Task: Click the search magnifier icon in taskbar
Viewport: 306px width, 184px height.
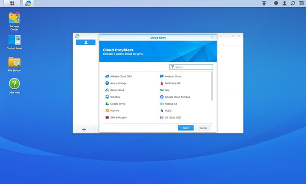Action: [293, 3]
